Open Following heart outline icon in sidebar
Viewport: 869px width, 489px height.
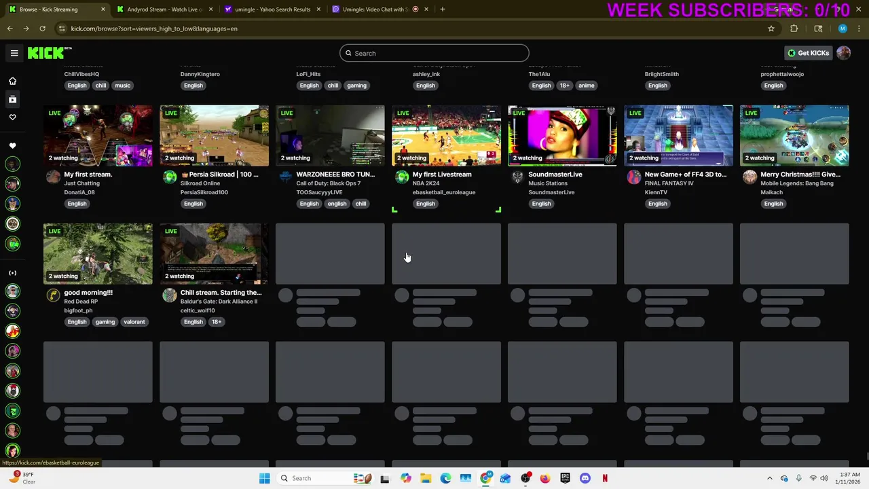tap(12, 117)
